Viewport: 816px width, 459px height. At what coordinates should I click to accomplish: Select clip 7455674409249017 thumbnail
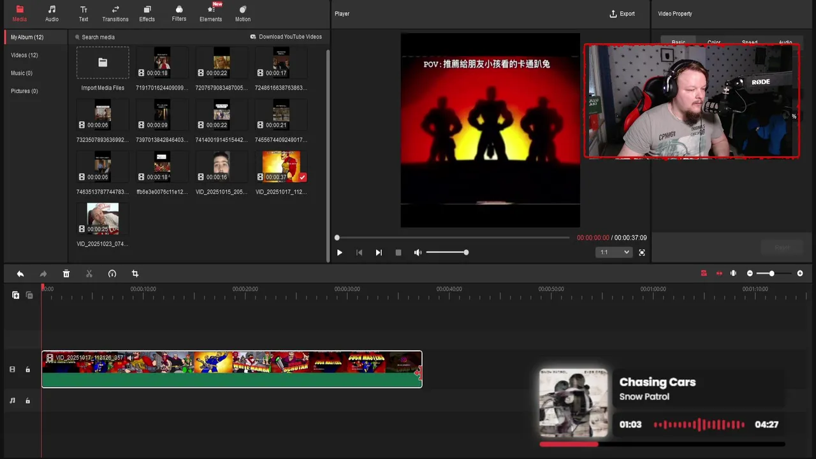tap(281, 115)
